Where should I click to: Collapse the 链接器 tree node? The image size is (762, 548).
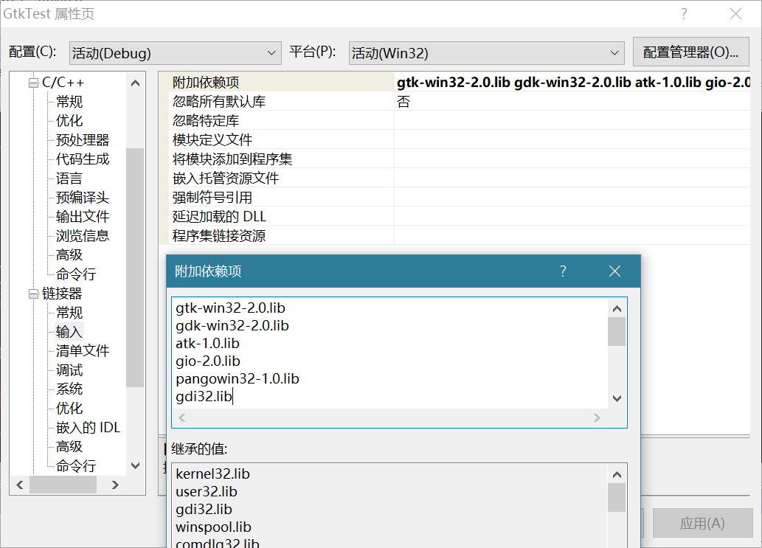[33, 294]
